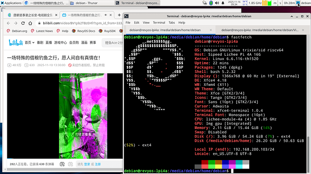Open the terminal Help menu
Image resolution: width=311 pixels, height=174 pixels.
click(x=182, y=22)
